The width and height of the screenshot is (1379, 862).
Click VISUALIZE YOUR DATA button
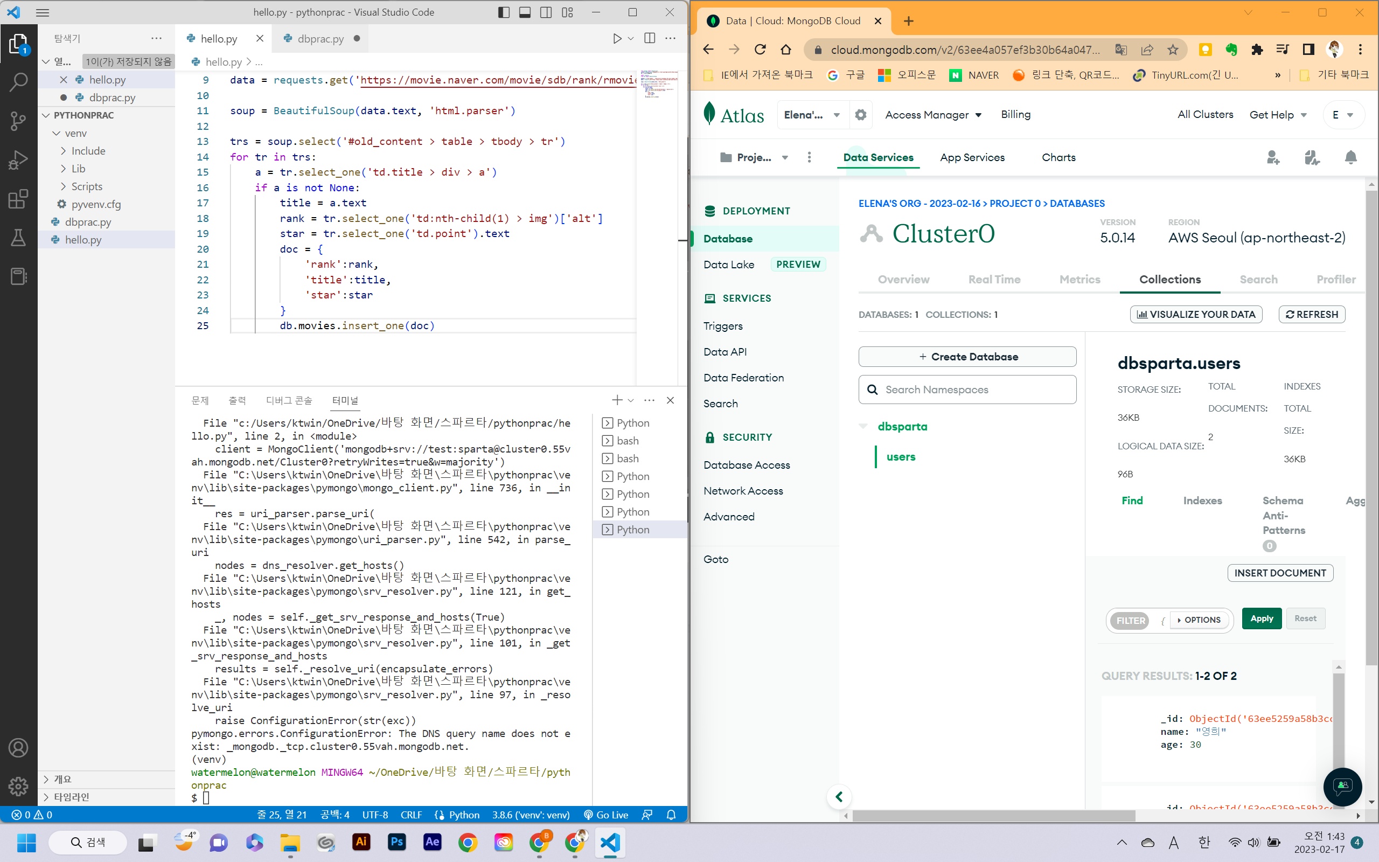(x=1196, y=314)
